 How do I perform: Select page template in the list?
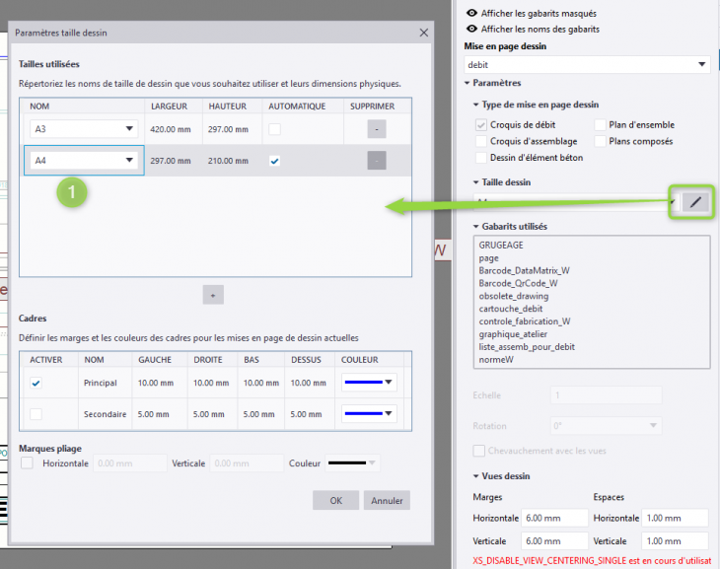click(x=488, y=258)
